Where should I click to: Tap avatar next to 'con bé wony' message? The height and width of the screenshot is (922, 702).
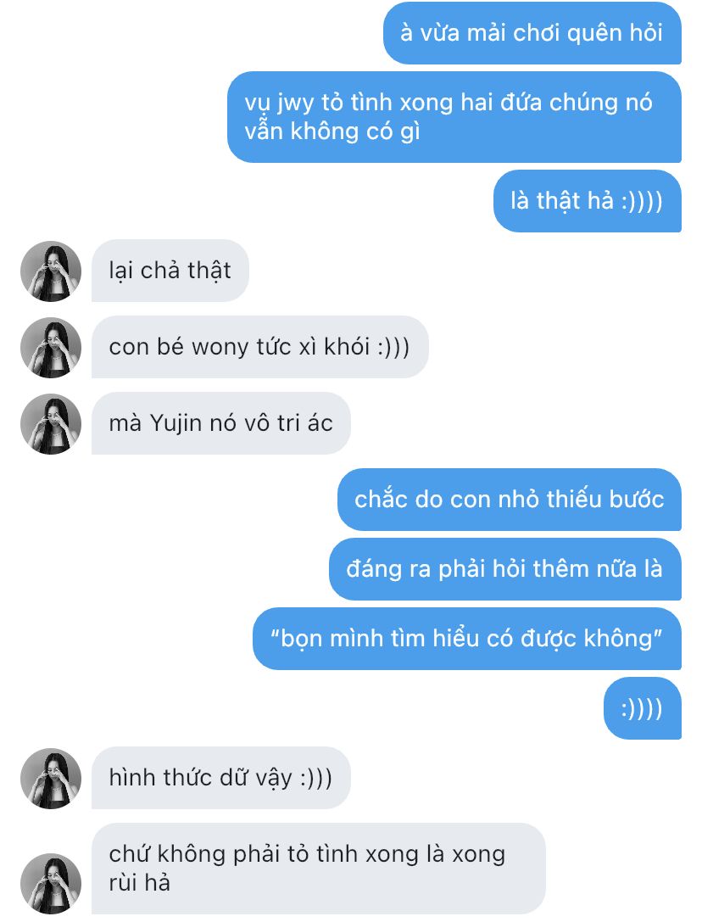coord(51,348)
